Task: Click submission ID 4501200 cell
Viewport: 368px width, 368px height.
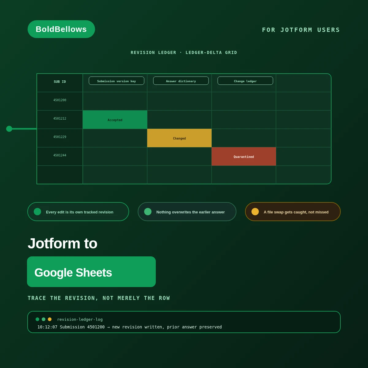Action: [x=60, y=101]
